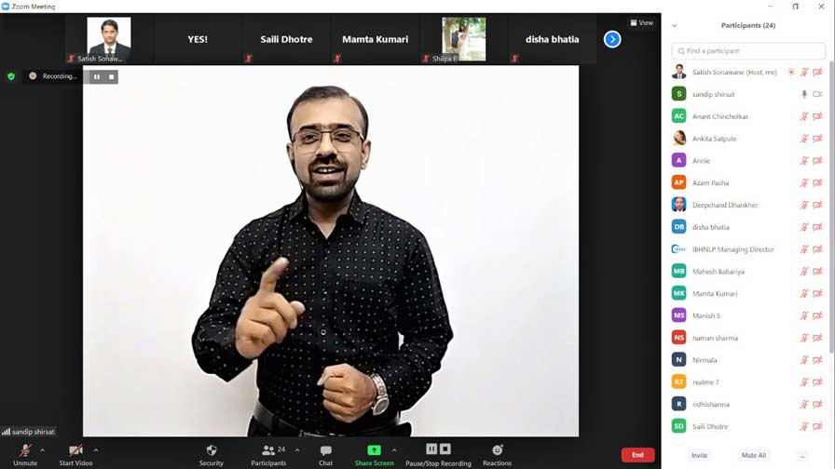Image resolution: width=835 pixels, height=469 pixels.
Task: Restore Zoom window size button
Action: pyautogui.click(x=796, y=7)
